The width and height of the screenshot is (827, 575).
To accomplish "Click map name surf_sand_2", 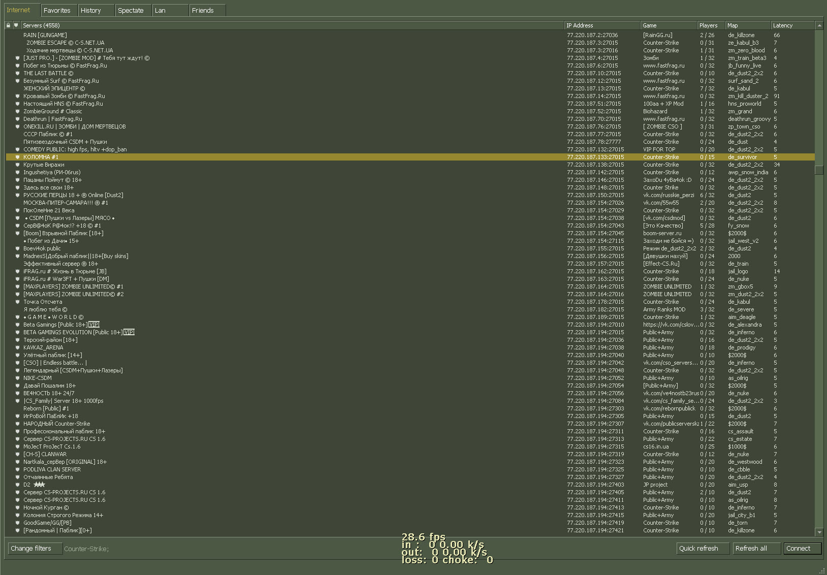I will [743, 81].
